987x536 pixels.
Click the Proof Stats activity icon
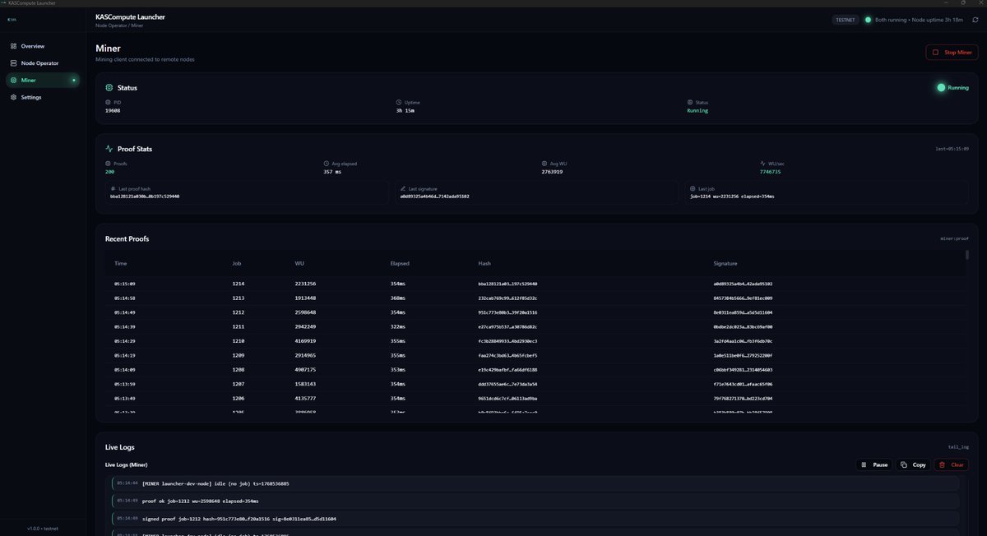tap(109, 149)
